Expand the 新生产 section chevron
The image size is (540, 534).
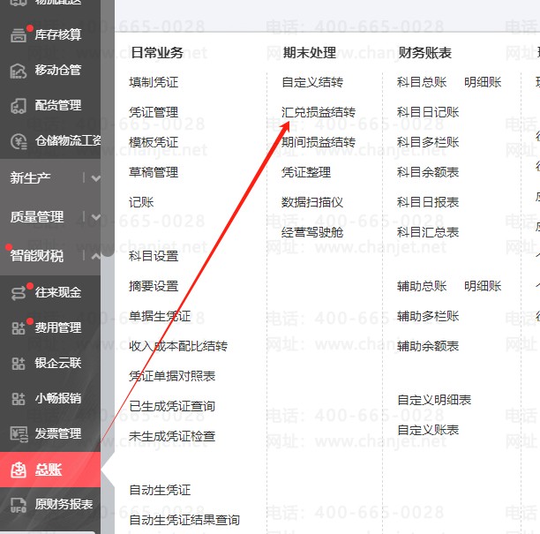(96, 178)
